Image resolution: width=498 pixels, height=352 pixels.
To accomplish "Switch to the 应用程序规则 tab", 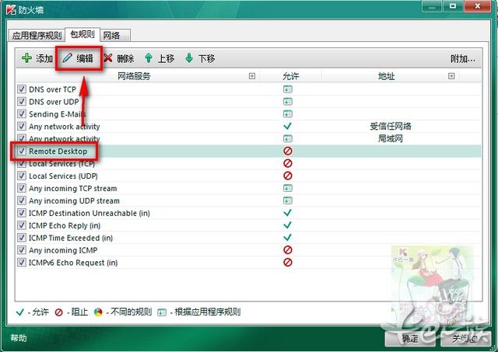I will point(37,35).
